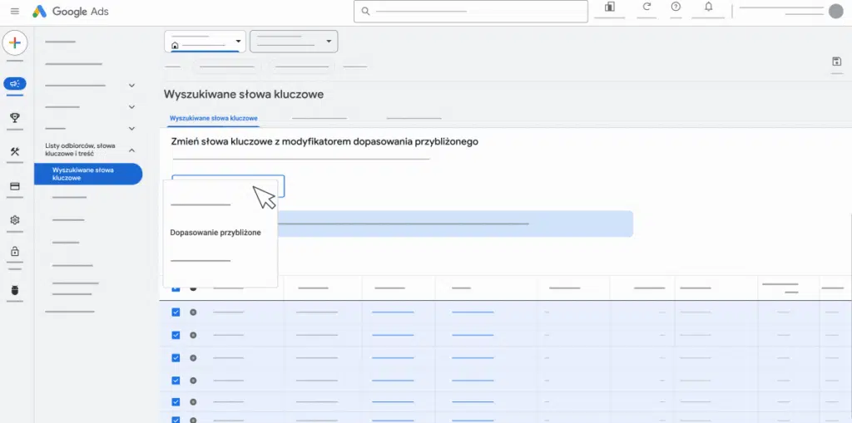Click the help question mark icon
The width and height of the screenshot is (852, 423).
click(676, 7)
